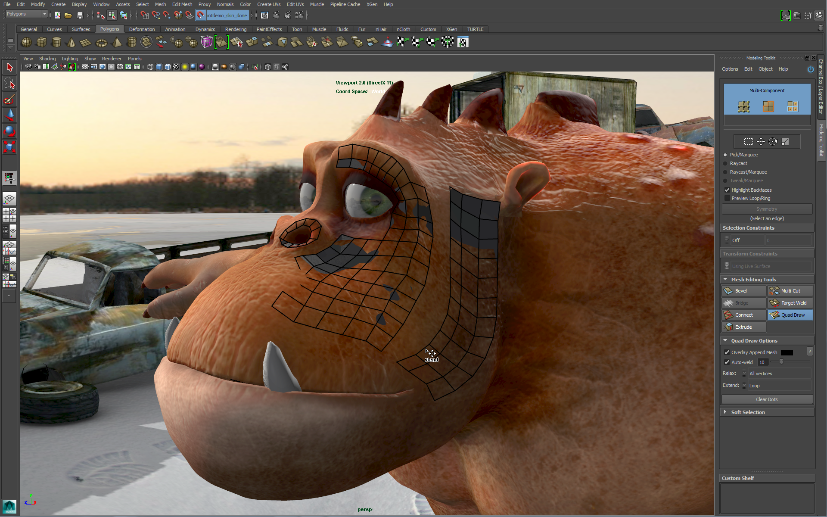827x517 pixels.
Task: Click the Bevel tool icon
Action: pyautogui.click(x=728, y=291)
